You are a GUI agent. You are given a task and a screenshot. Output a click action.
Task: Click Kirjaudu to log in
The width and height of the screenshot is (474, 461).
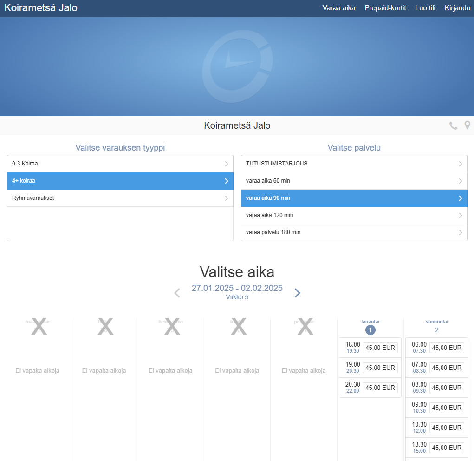457,8
